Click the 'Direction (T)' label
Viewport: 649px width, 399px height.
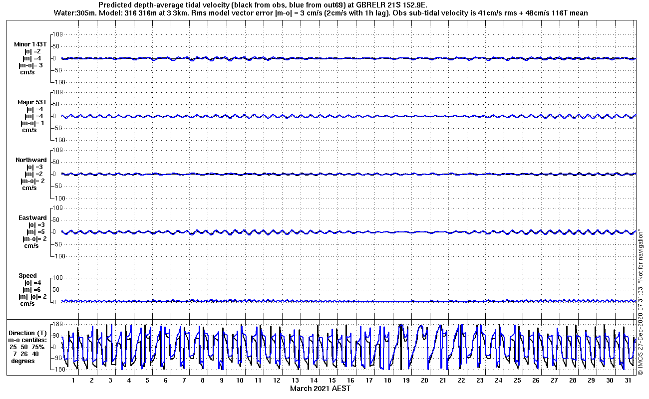click(28, 333)
